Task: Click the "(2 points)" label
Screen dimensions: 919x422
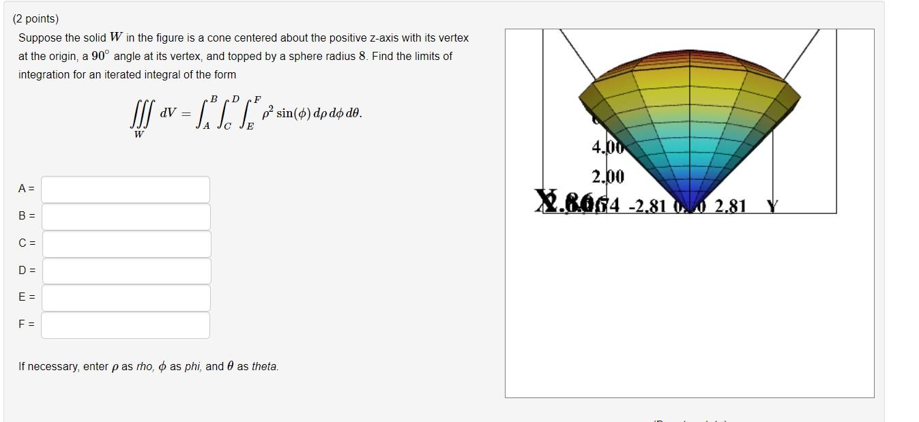Action: click(x=35, y=19)
